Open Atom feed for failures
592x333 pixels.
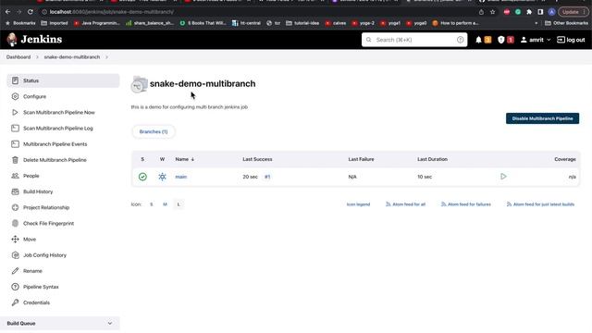click(466, 204)
